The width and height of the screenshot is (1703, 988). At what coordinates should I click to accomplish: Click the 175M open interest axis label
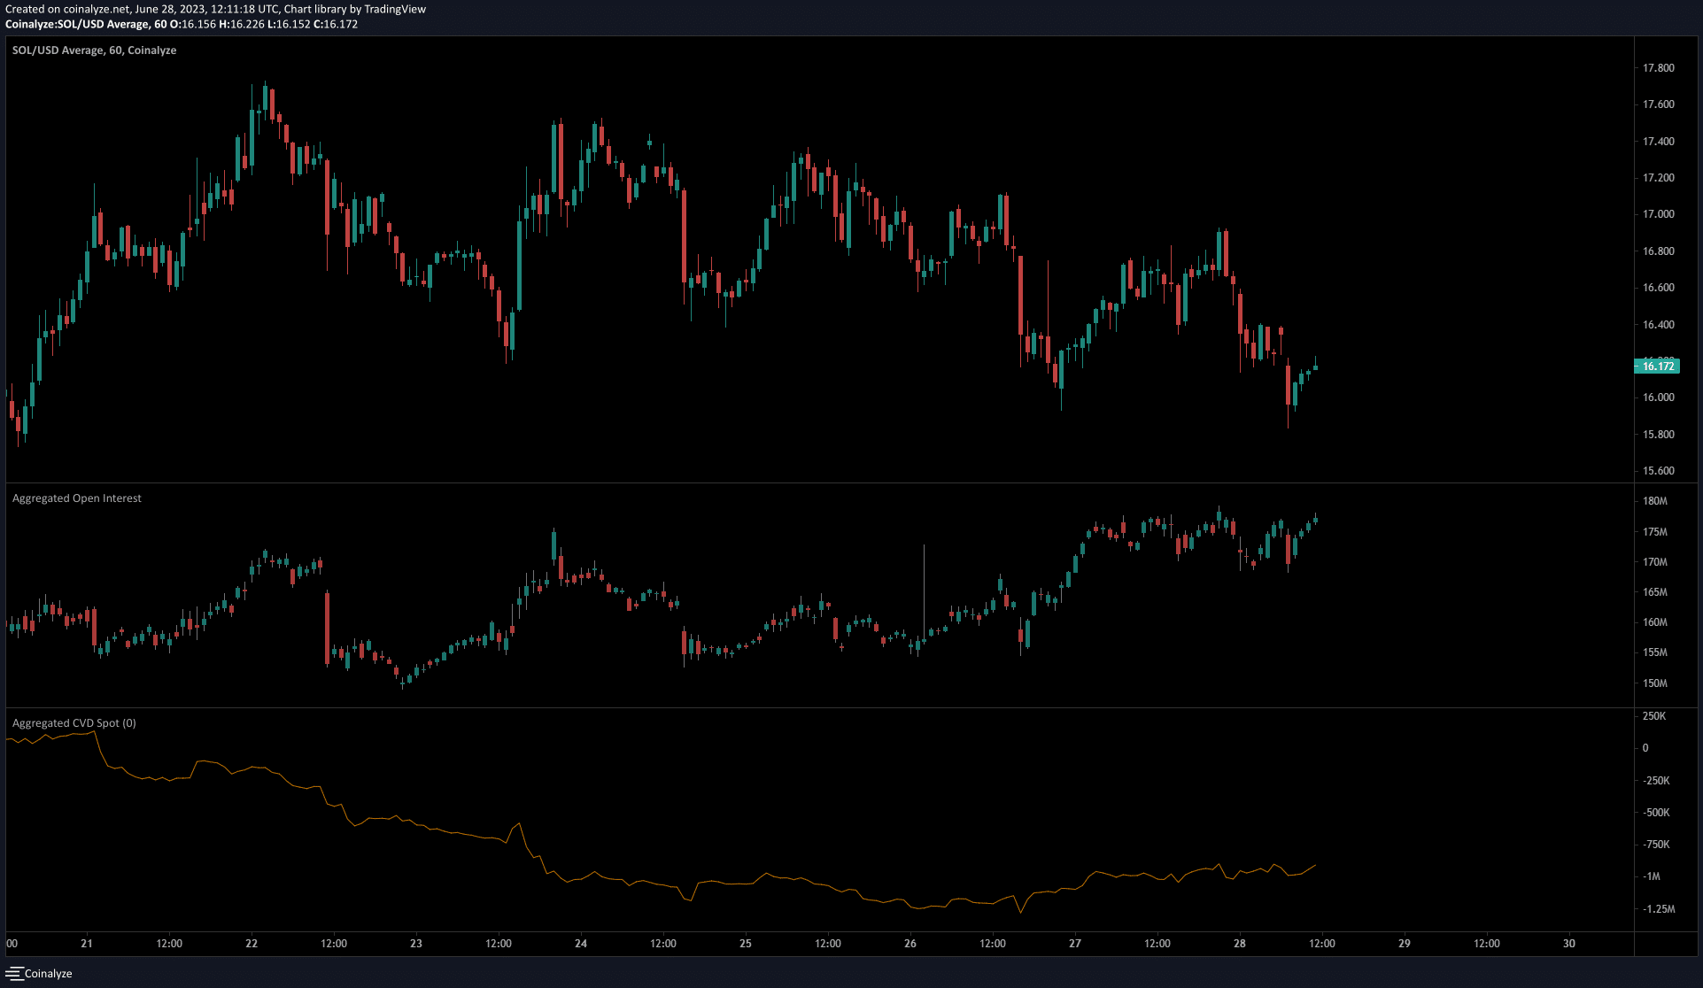pos(1654,532)
